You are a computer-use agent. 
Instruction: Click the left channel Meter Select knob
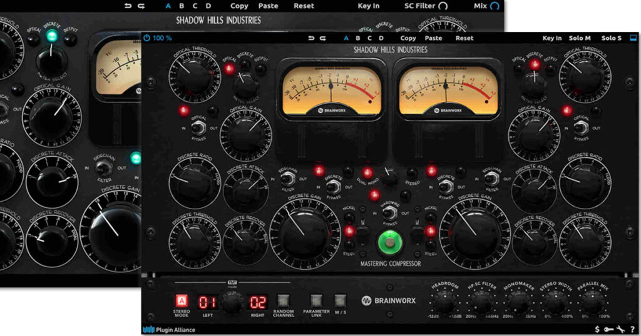(245, 84)
